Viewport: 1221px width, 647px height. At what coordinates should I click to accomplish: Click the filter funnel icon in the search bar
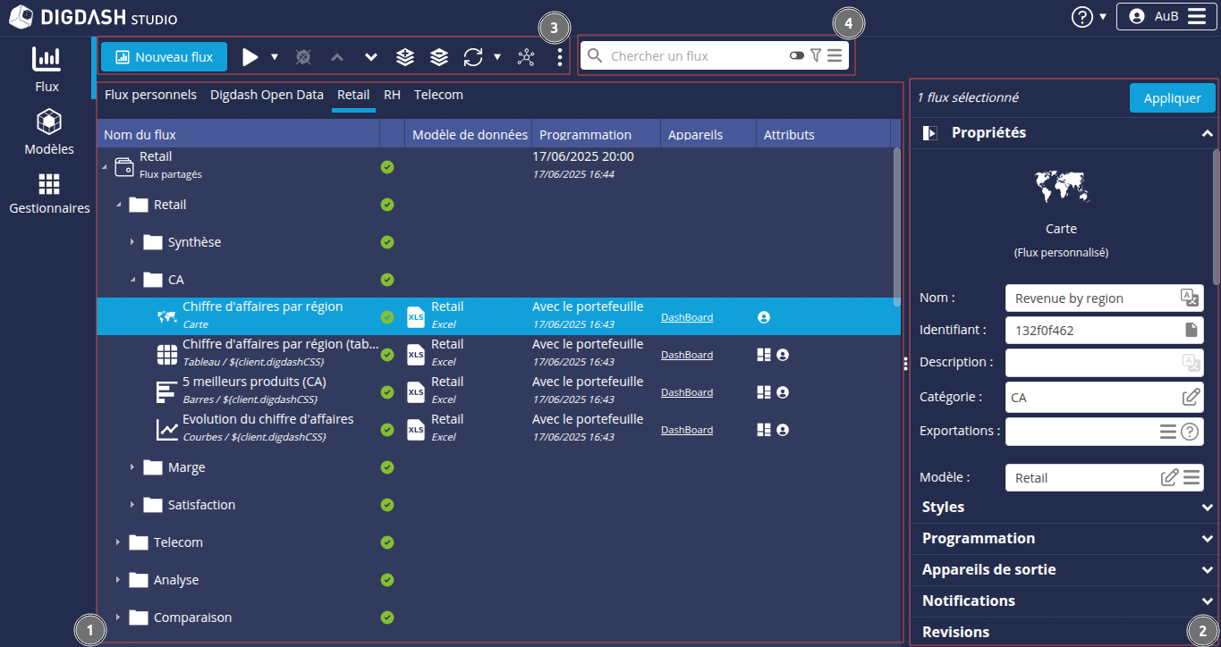pos(815,55)
